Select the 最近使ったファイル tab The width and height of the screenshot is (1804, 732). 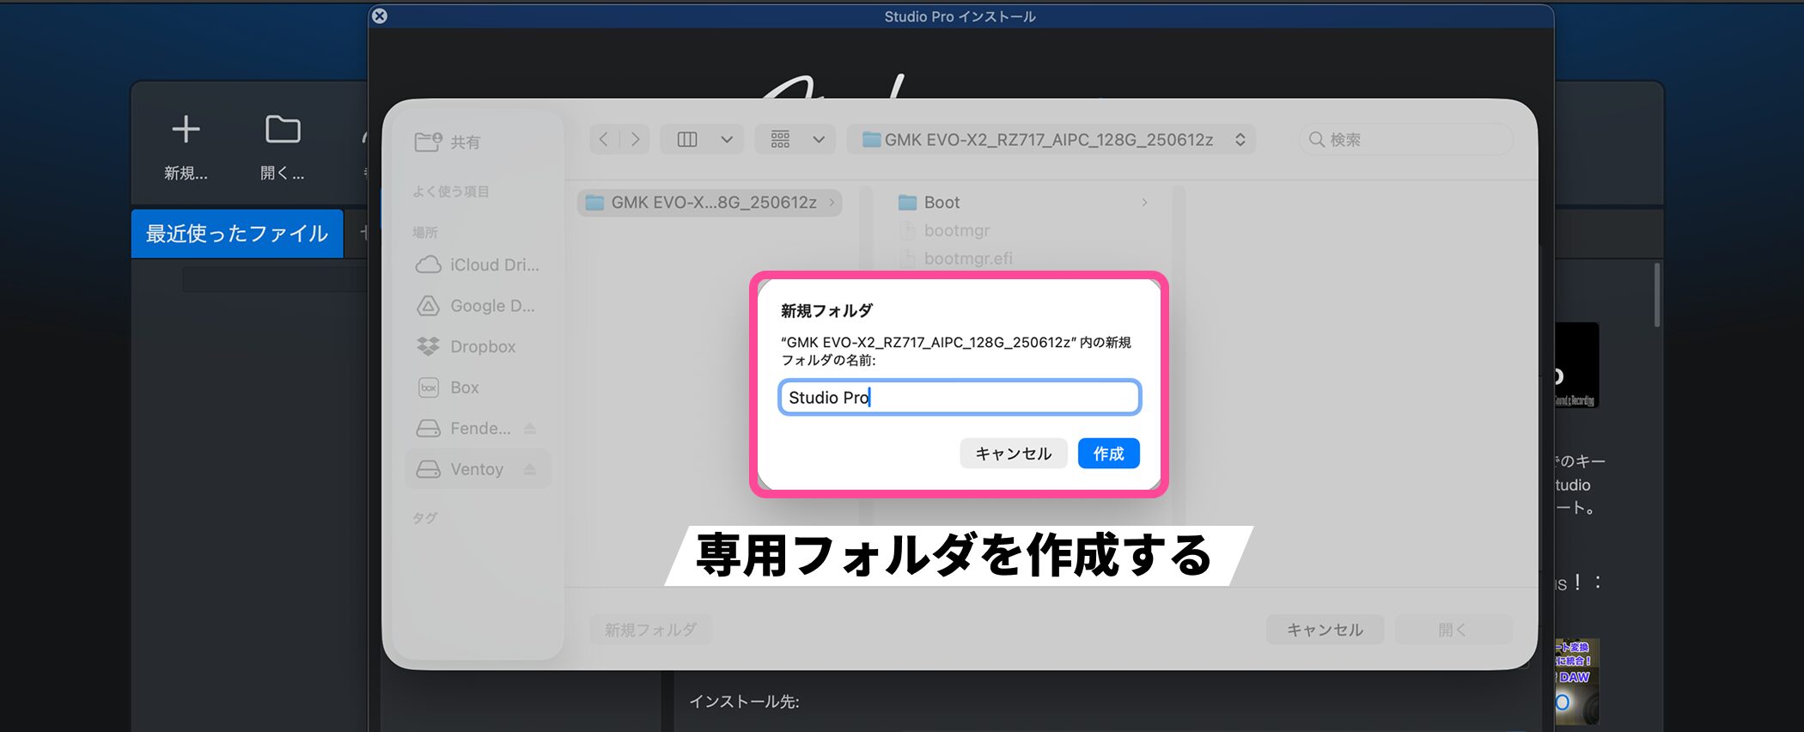tap(237, 234)
